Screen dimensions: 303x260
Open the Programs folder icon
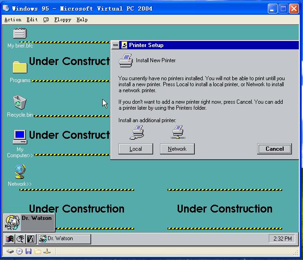pyautogui.click(x=20, y=67)
